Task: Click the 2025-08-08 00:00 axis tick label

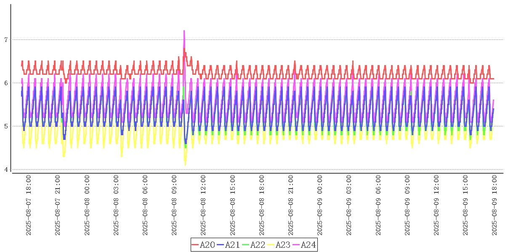Action: click(x=87, y=206)
